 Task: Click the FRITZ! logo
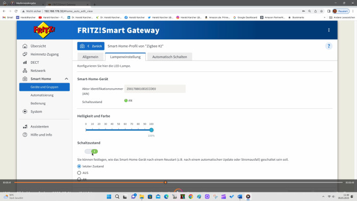pyautogui.click(x=44, y=30)
